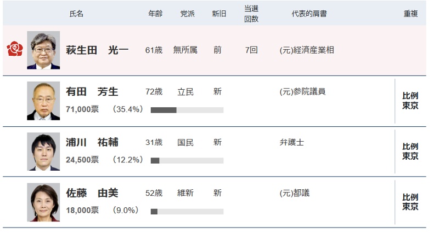Viewport: 439px width, 233px height.
Task: Open 有田 芳生's portrait photo
Action: 43,101
